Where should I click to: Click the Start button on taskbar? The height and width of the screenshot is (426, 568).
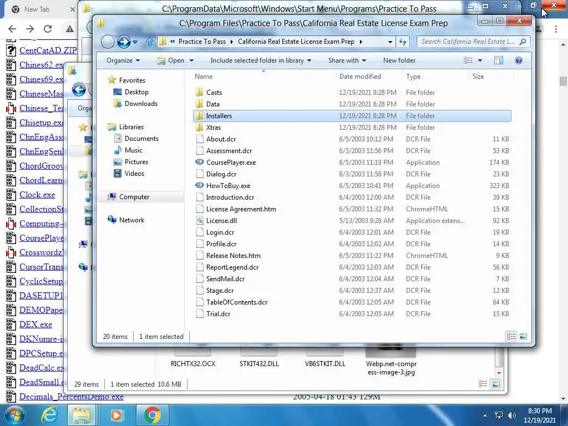14,415
